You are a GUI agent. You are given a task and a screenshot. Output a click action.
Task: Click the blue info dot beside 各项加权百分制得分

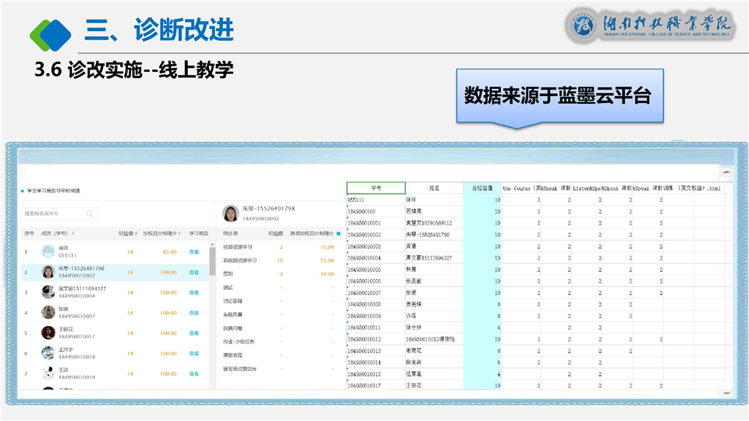(338, 233)
